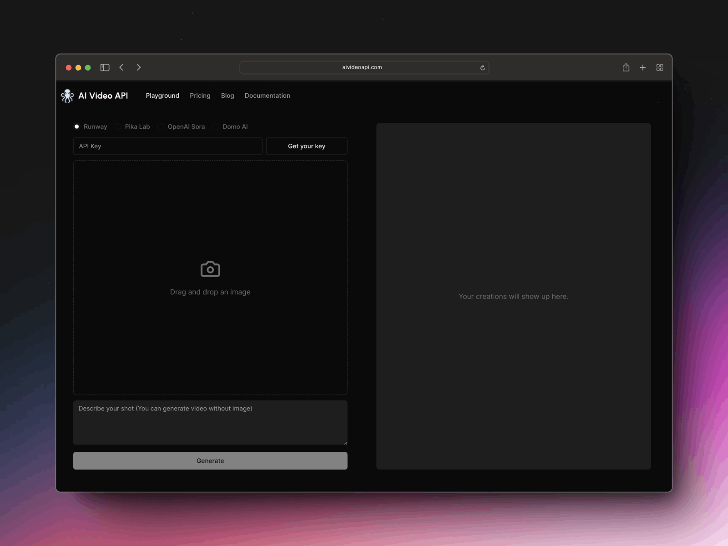Click the AI Video API octopus logo
Image resolution: width=728 pixels, height=546 pixels.
67,96
